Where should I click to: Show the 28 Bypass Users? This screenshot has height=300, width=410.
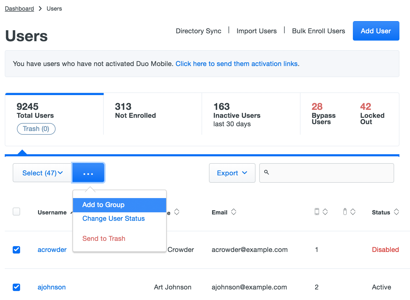click(x=324, y=114)
